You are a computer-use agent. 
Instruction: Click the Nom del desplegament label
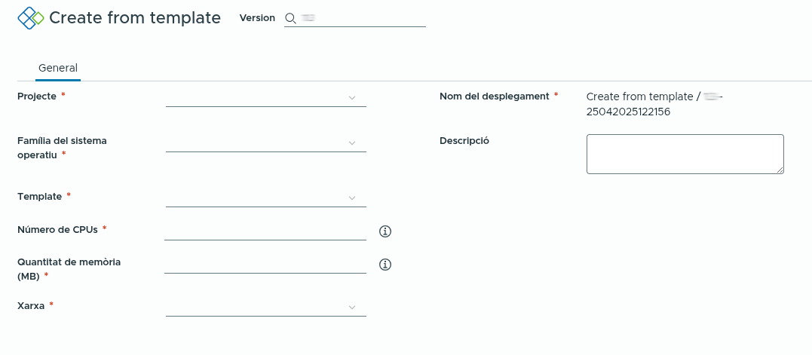point(494,96)
